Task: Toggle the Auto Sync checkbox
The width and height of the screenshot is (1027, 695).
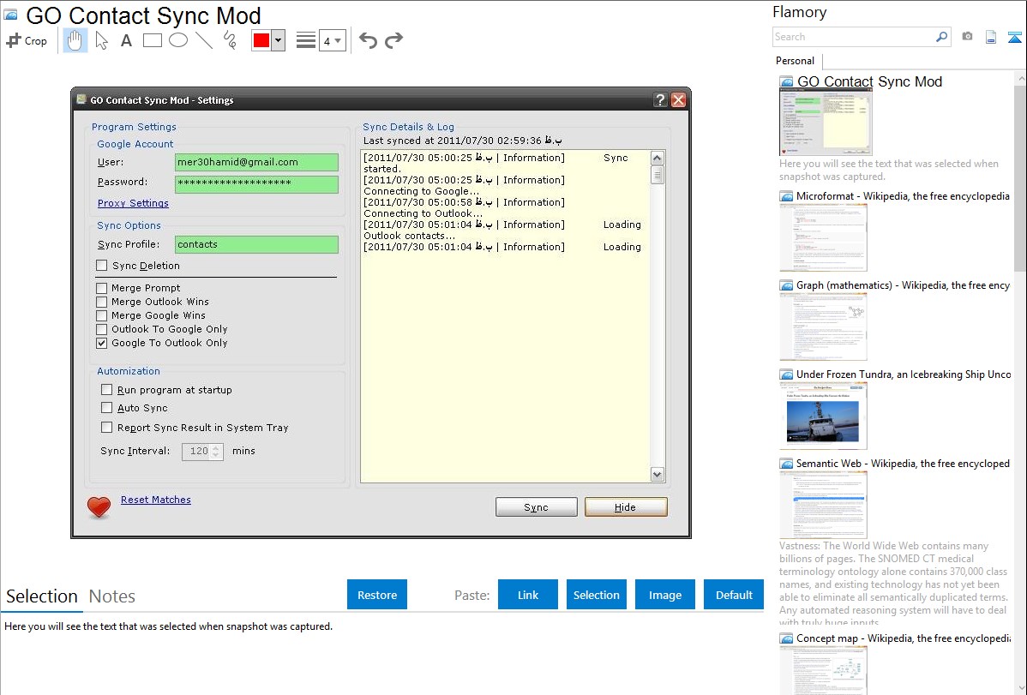Action: pyautogui.click(x=107, y=408)
